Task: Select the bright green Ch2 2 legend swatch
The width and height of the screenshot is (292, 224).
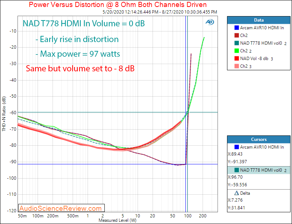Action: coord(237,51)
